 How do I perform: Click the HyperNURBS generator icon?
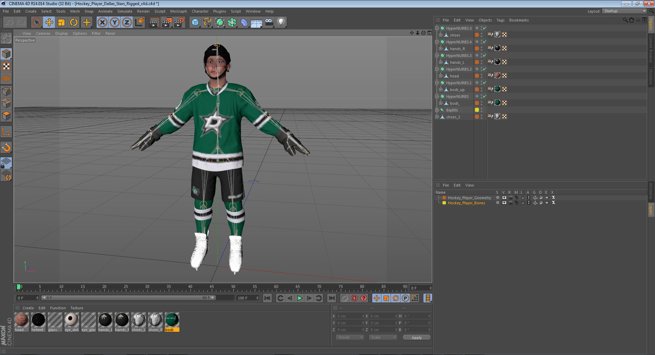220,23
